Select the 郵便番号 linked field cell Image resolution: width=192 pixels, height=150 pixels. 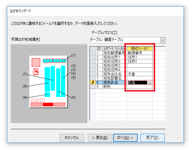(140, 53)
